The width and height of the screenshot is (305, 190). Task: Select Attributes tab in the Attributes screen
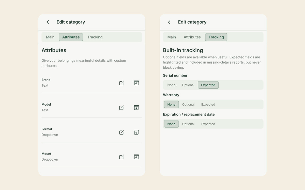(x=71, y=37)
